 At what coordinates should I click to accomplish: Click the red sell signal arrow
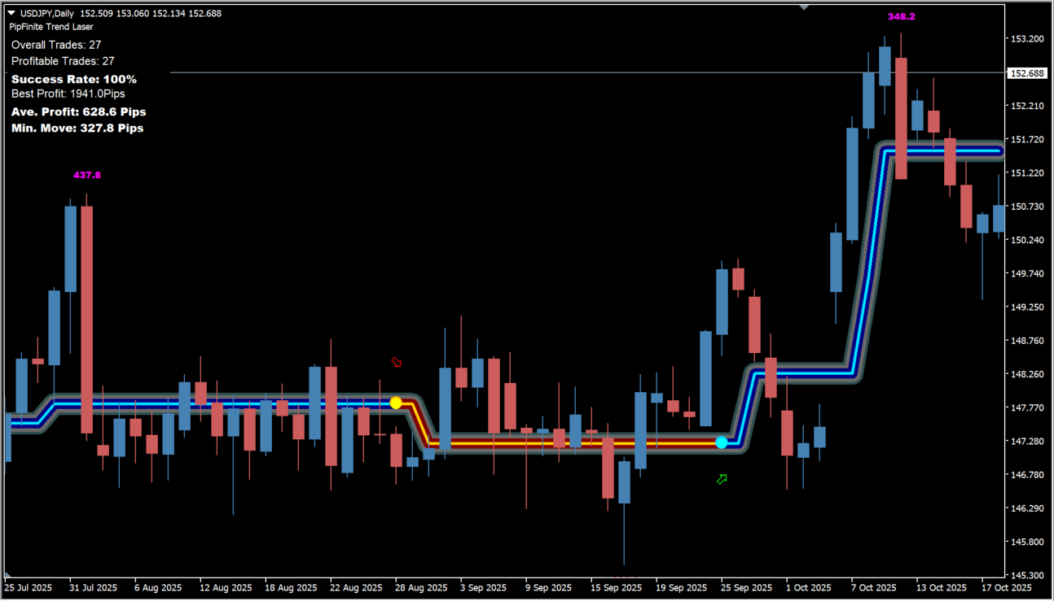397,362
